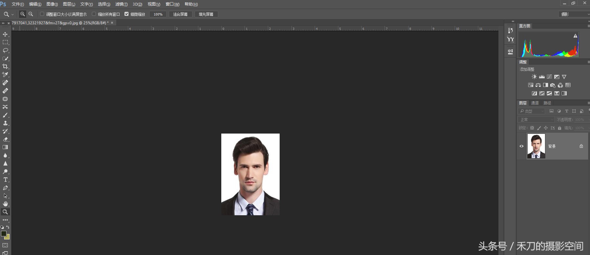Select the Eraser tool
The image size is (590, 255).
(5, 139)
